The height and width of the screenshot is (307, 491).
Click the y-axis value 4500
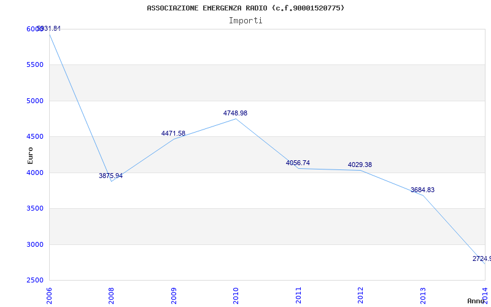tap(35, 137)
